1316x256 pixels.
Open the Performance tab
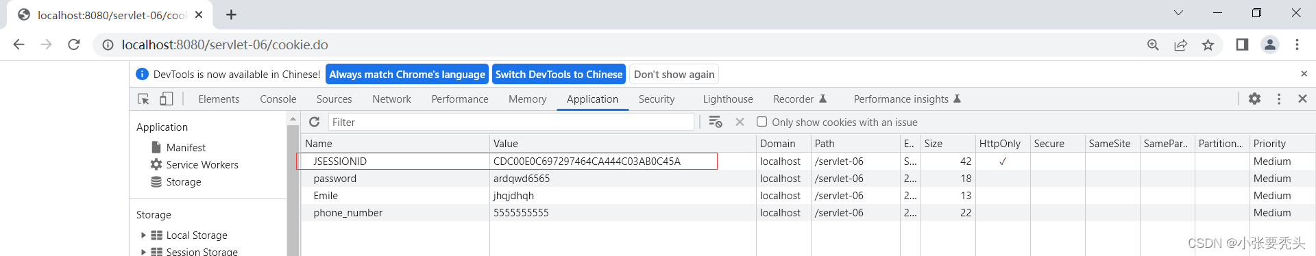(460, 99)
